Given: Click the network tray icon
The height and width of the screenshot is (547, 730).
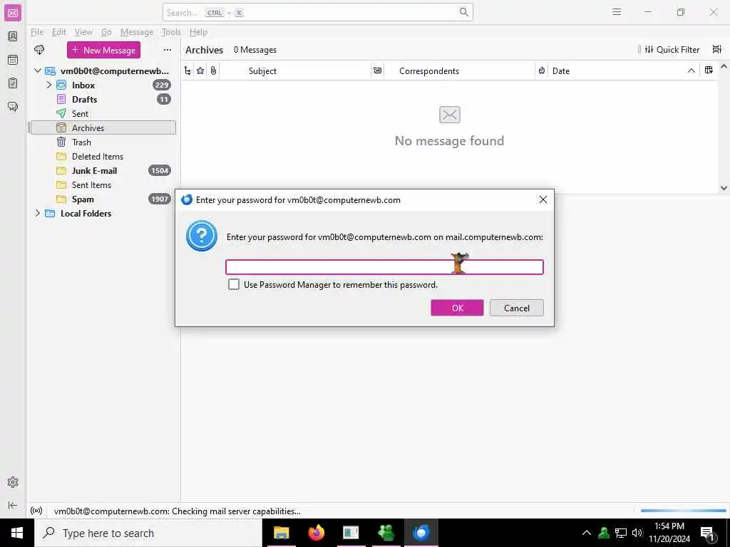Looking at the screenshot, I should point(621,533).
